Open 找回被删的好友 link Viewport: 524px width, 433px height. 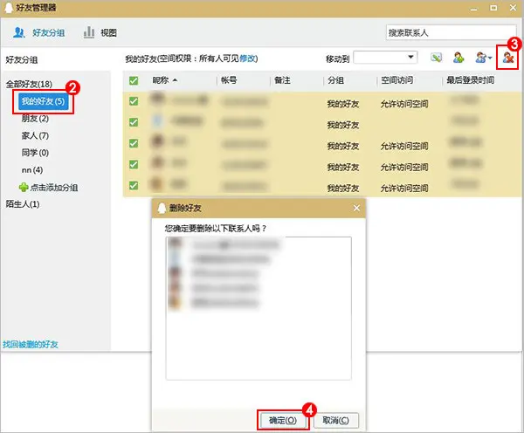(31, 345)
